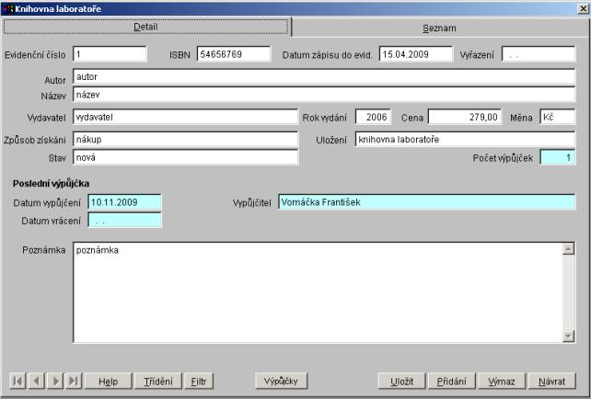Go to the previous record

pos(36,381)
